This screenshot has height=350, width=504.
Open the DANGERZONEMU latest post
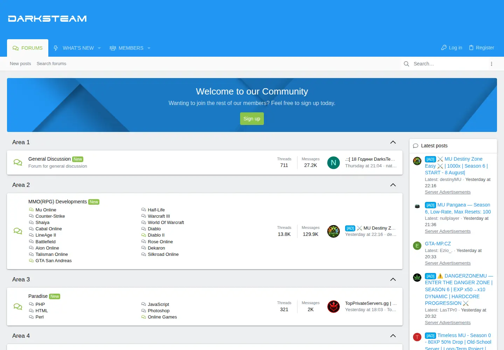pyautogui.click(x=459, y=289)
